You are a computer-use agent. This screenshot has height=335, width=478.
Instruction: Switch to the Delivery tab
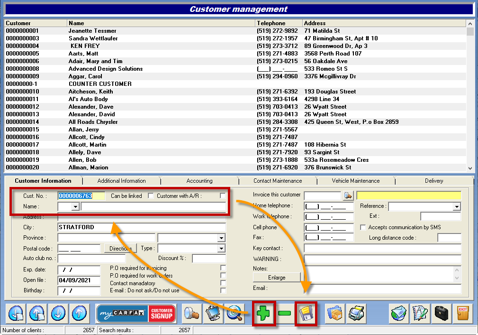pyautogui.click(x=434, y=181)
